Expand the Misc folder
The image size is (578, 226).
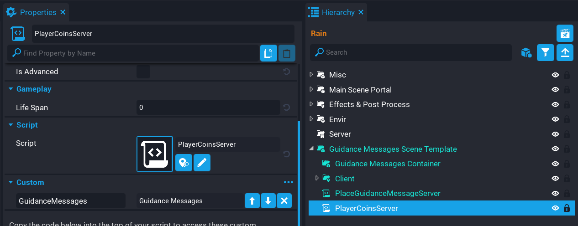point(311,75)
